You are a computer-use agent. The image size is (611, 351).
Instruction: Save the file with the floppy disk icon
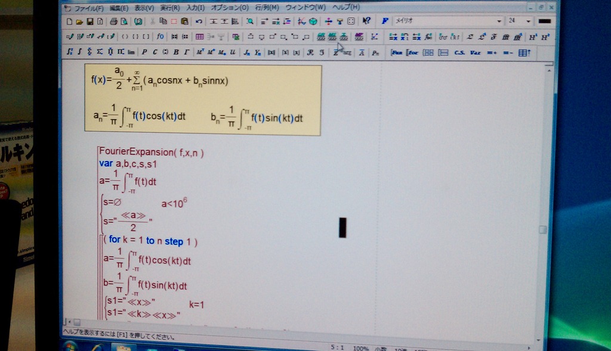90,21
